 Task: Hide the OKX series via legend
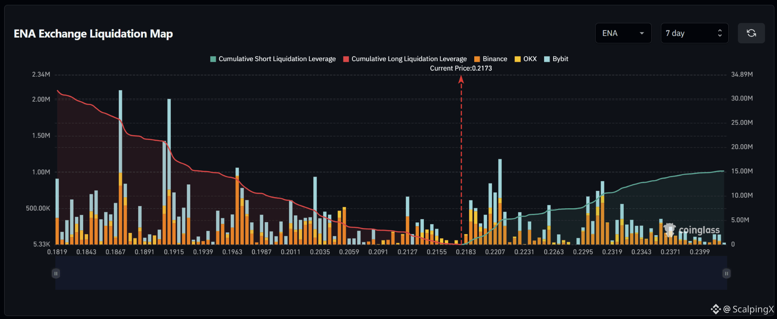525,59
